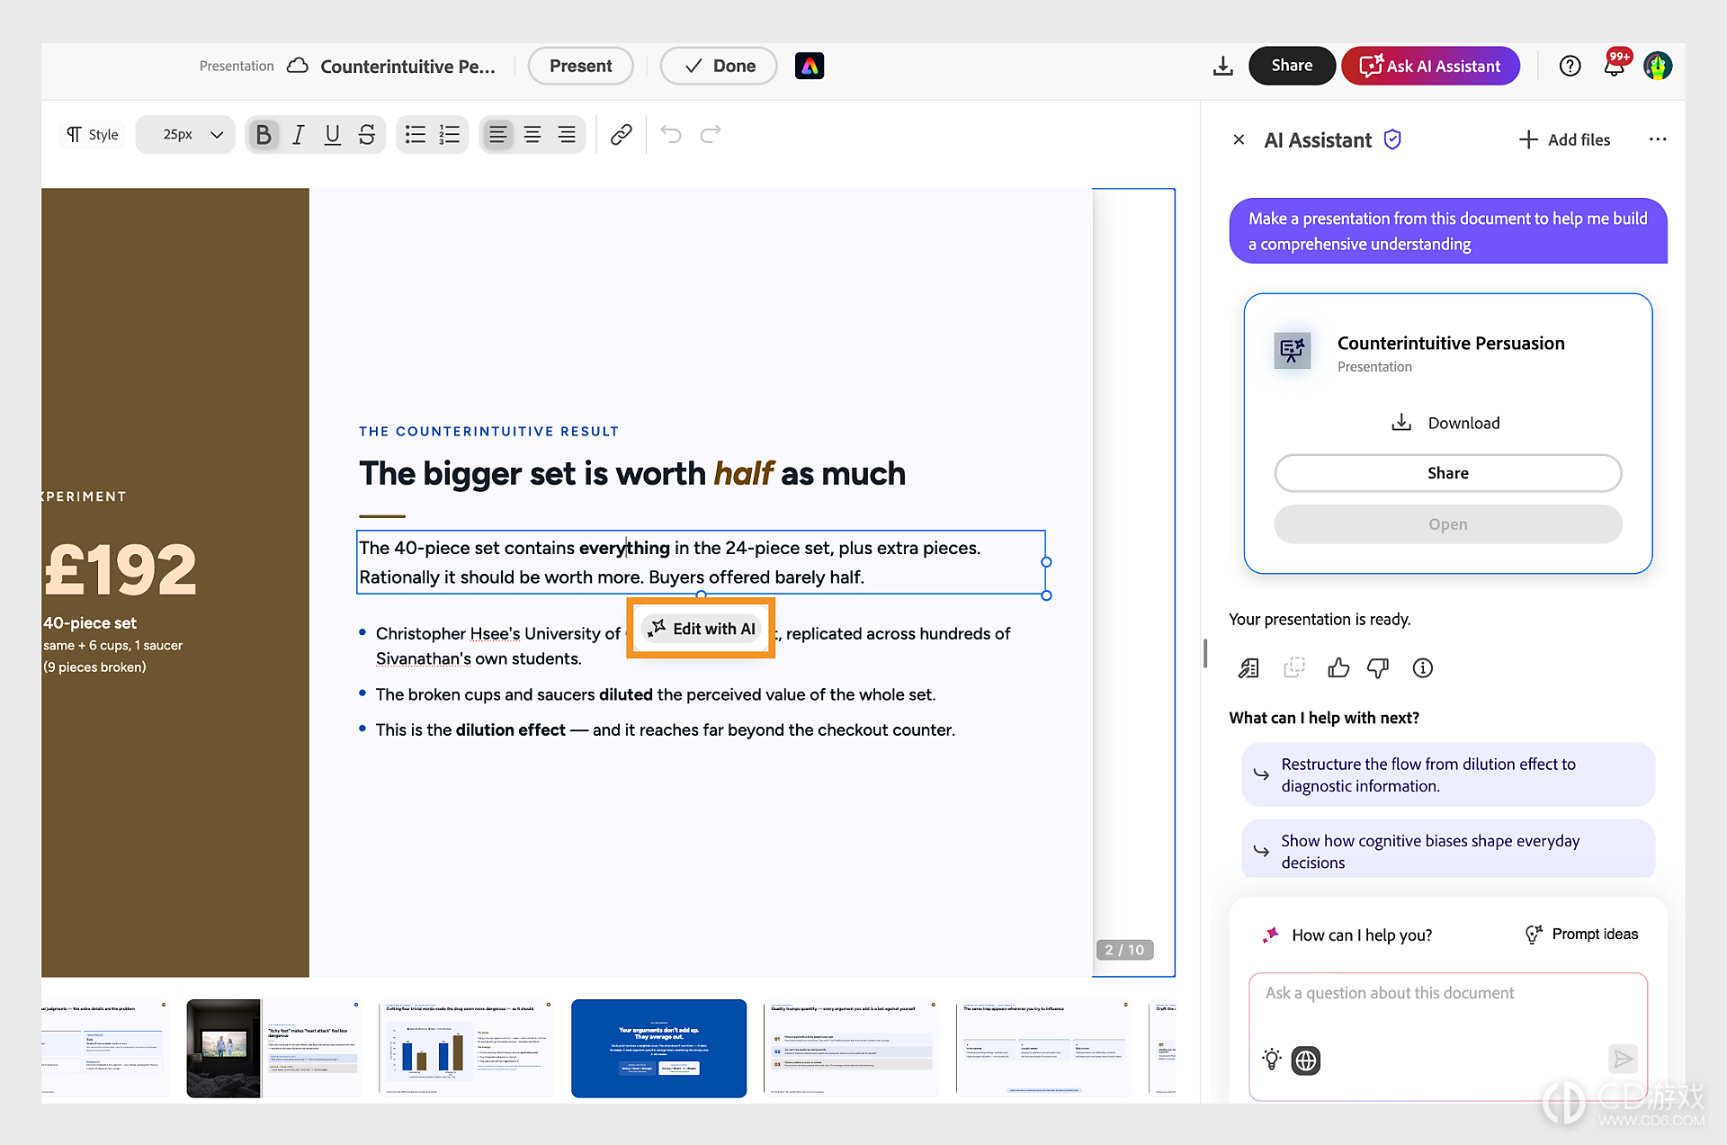Open the response info icon

tap(1422, 667)
